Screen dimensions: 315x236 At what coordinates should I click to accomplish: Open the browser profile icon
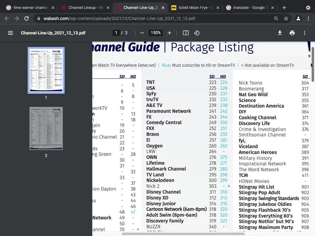pos(298,18)
